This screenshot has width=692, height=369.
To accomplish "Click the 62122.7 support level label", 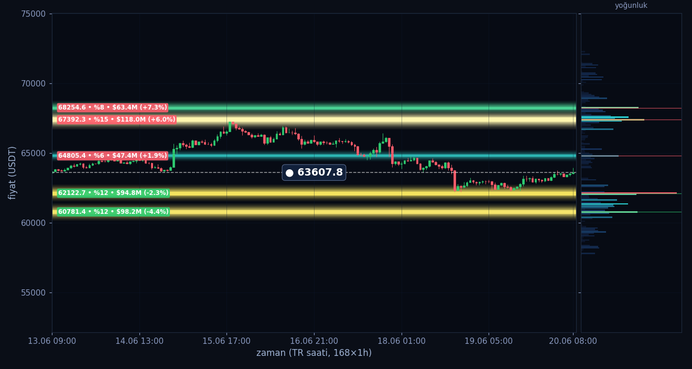I will 113,193.
